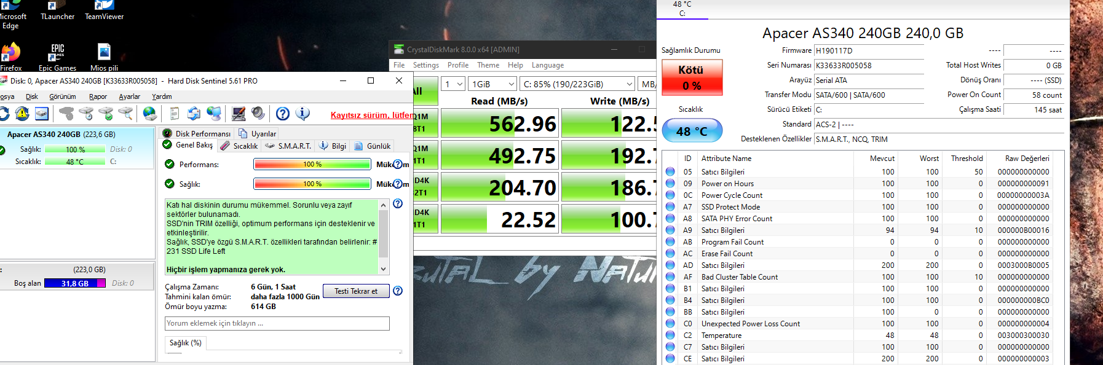Click the Yorum eklemek için tıklayın comment field

pos(277,323)
